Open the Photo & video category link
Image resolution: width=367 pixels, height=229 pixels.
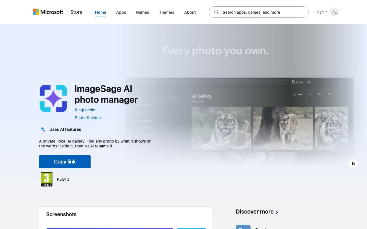88,118
